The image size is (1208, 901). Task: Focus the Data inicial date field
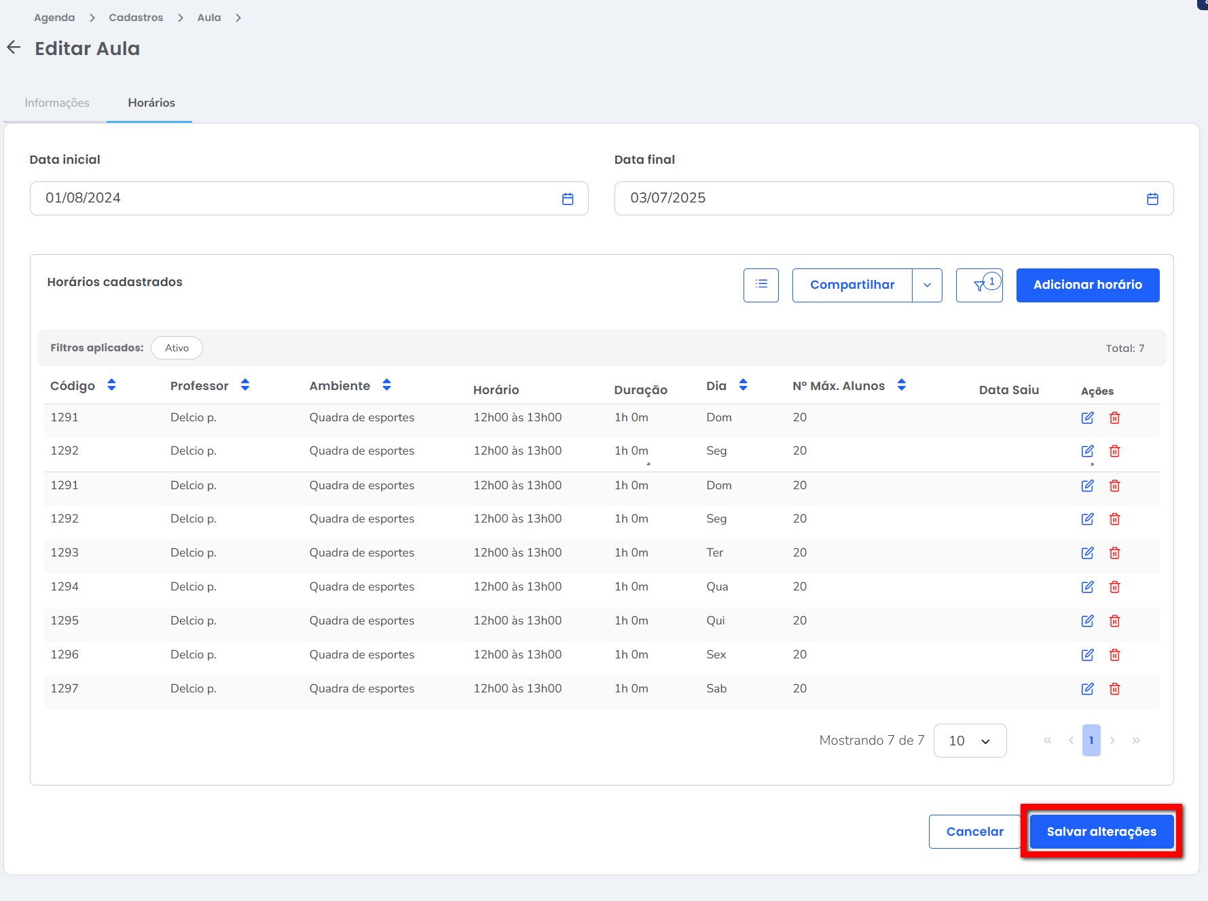point(309,198)
